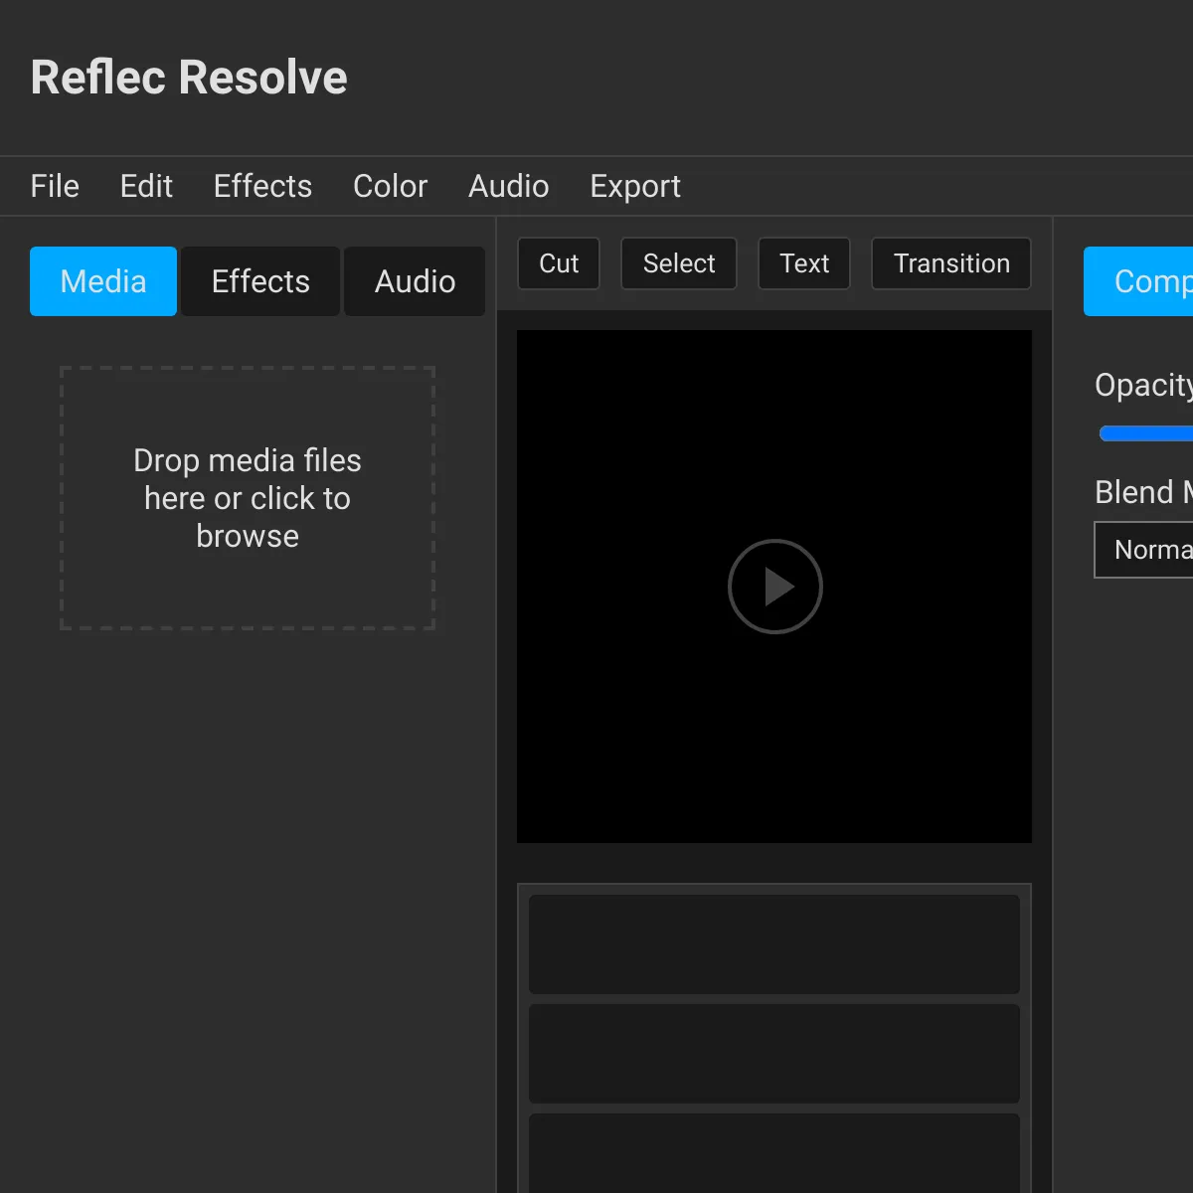Open the Effects menu in menu bar
This screenshot has width=1193, height=1193.
pyautogui.click(x=262, y=186)
